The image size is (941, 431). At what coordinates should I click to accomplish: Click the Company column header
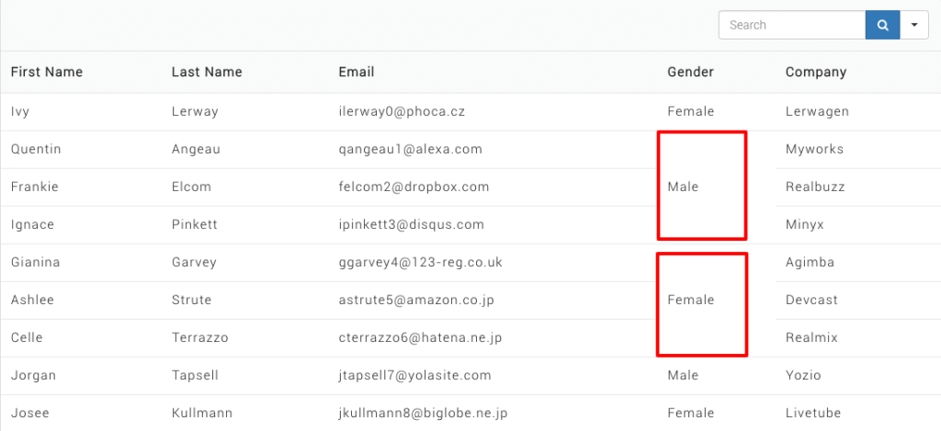tap(816, 73)
